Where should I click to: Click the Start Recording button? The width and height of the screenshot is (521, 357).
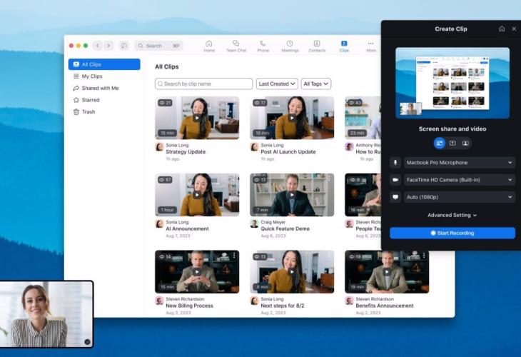point(452,233)
